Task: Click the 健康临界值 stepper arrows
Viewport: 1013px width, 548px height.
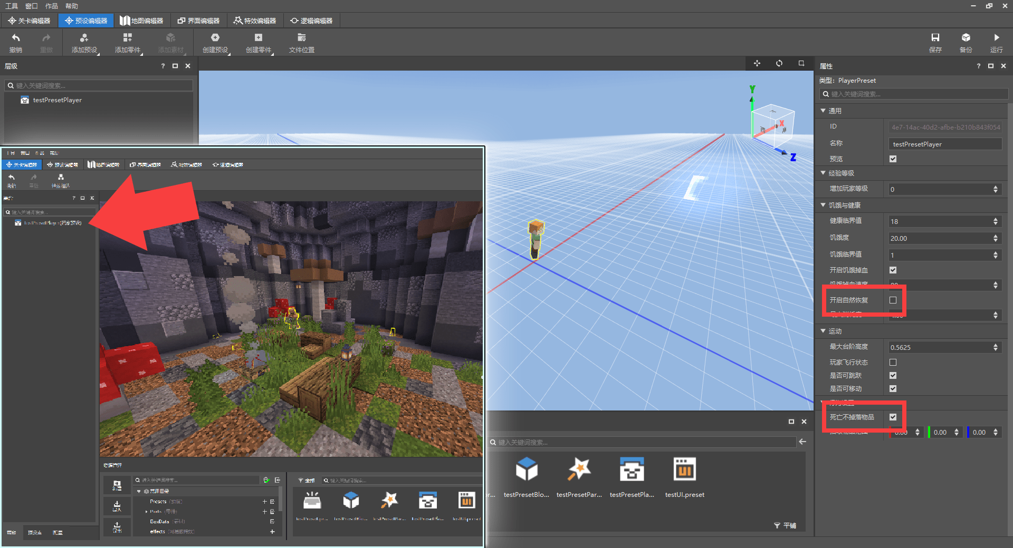Action: coord(996,221)
